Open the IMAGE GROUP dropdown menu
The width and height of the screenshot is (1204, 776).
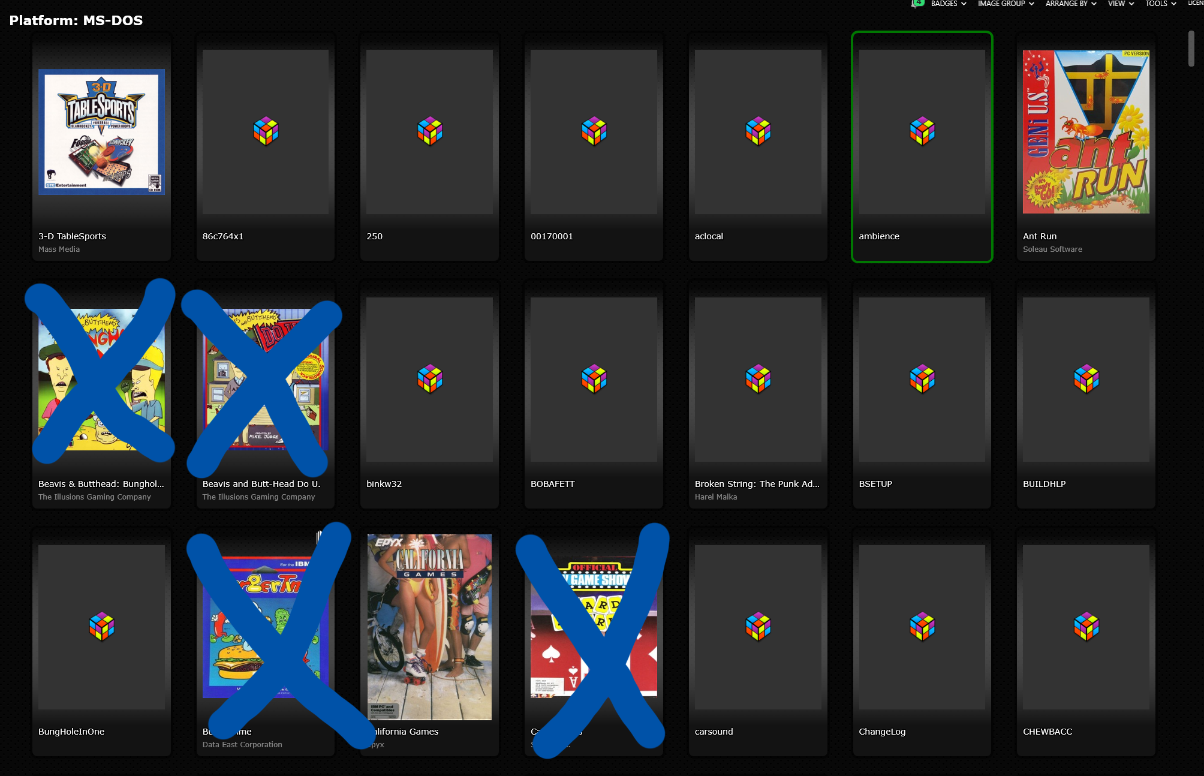[x=1006, y=4]
